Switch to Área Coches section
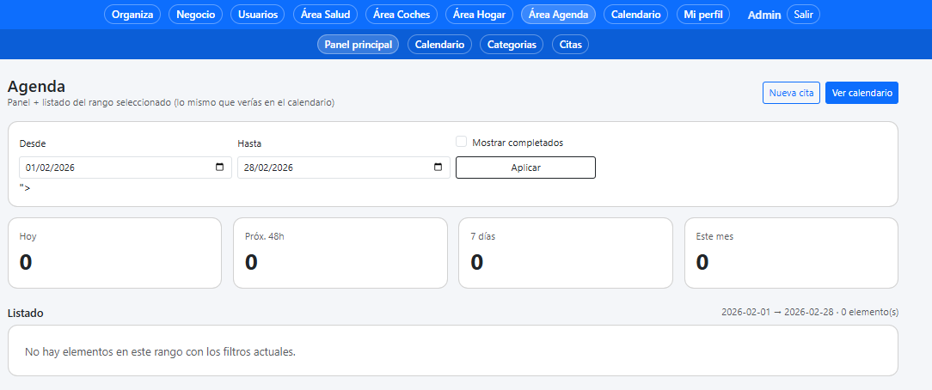This screenshot has width=932, height=390. (402, 15)
